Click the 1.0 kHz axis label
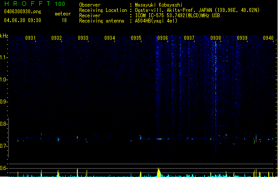Image resolution: width=278 pixels, height=177 pixels. point(4,80)
